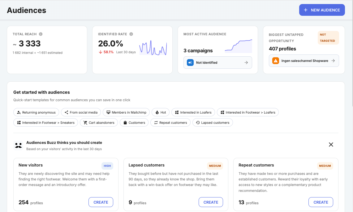Click the '407 profiles' text

[282, 49]
